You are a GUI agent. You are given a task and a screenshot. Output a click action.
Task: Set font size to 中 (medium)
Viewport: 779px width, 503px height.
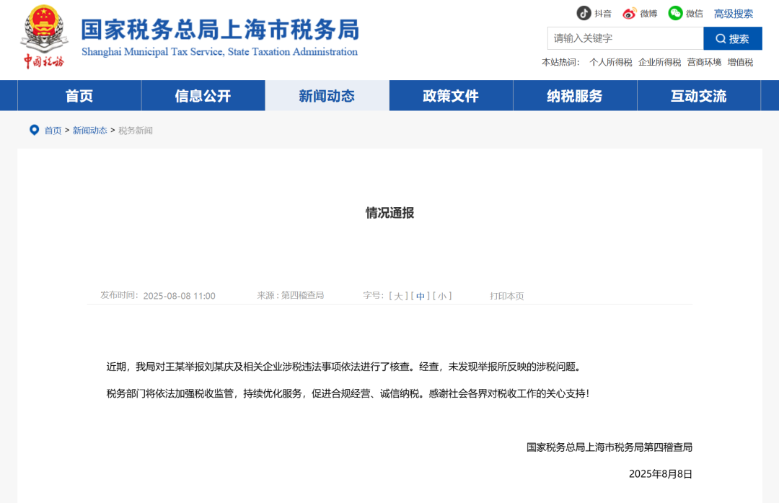[421, 296]
